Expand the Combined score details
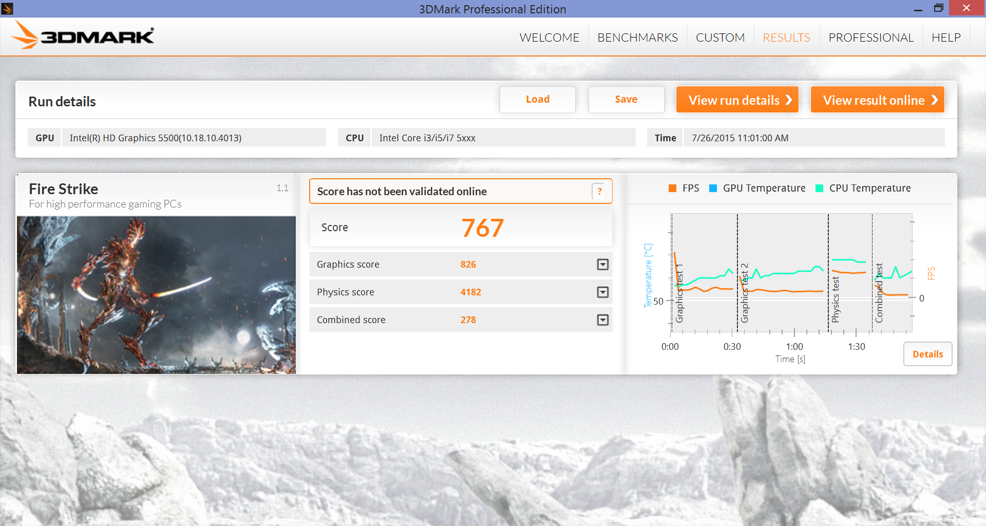986x526 pixels. tap(602, 320)
